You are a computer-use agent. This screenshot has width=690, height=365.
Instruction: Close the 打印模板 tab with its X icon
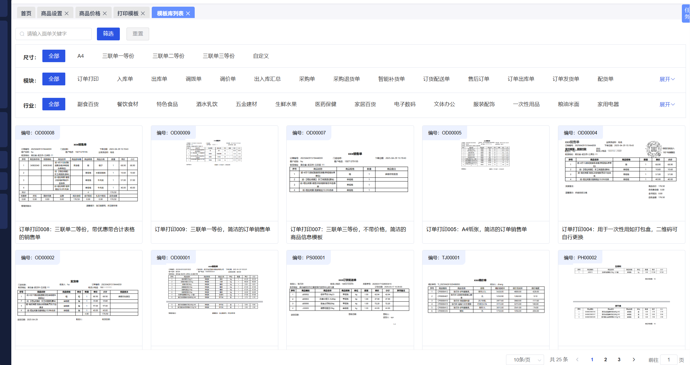click(x=143, y=13)
